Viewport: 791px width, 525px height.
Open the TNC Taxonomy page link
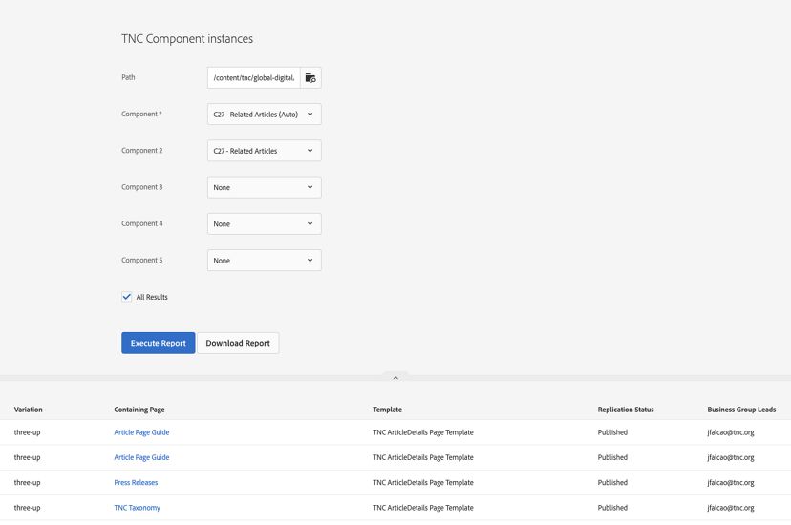[138, 508]
